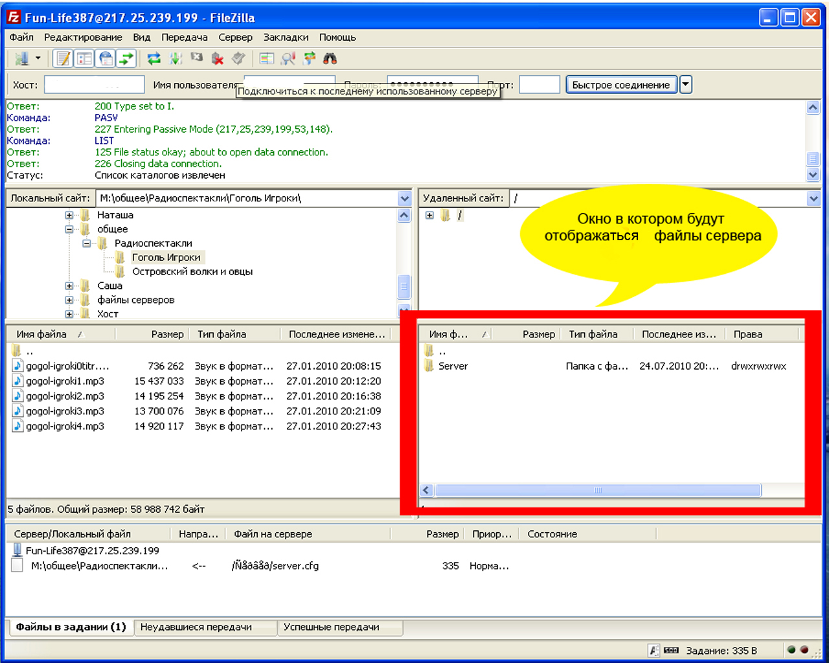829x663 pixels.
Task: Select queued file server.cfg row
Action: point(259,567)
